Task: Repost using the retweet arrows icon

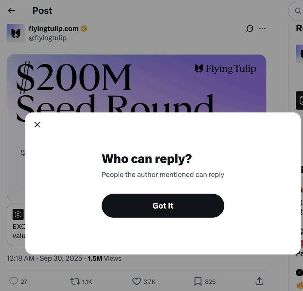Action: [x=75, y=281]
